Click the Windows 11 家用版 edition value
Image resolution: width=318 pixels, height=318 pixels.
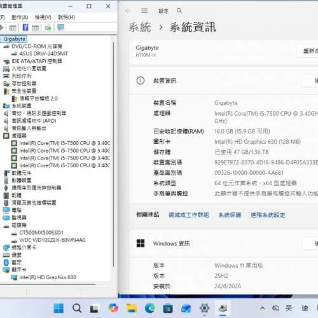tap(238, 265)
